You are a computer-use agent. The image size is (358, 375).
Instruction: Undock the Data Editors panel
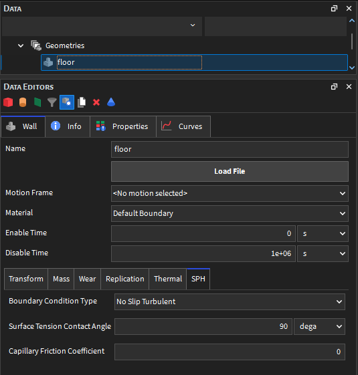334,87
